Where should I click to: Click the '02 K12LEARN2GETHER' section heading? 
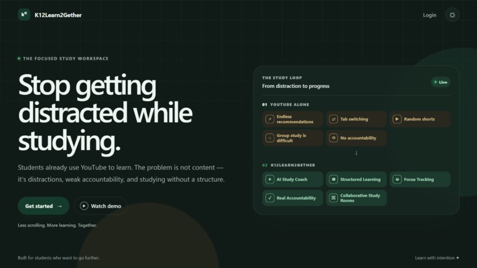289,165
